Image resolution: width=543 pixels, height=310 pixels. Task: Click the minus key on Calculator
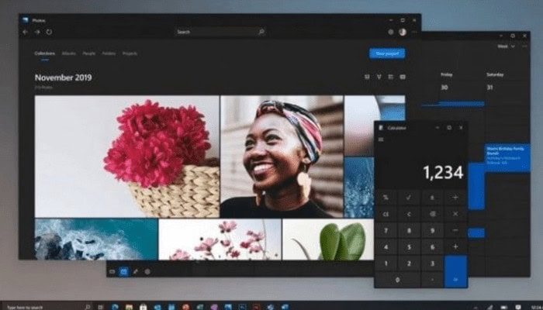(455, 230)
